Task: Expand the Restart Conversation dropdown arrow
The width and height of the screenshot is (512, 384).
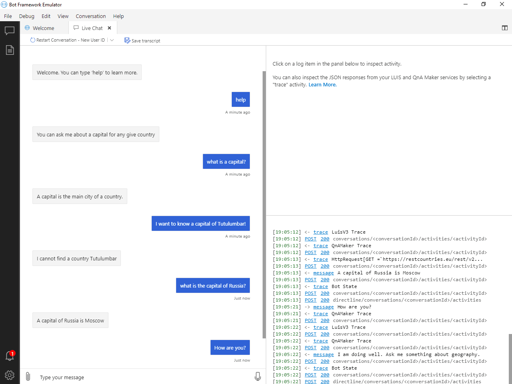Action: click(x=112, y=40)
